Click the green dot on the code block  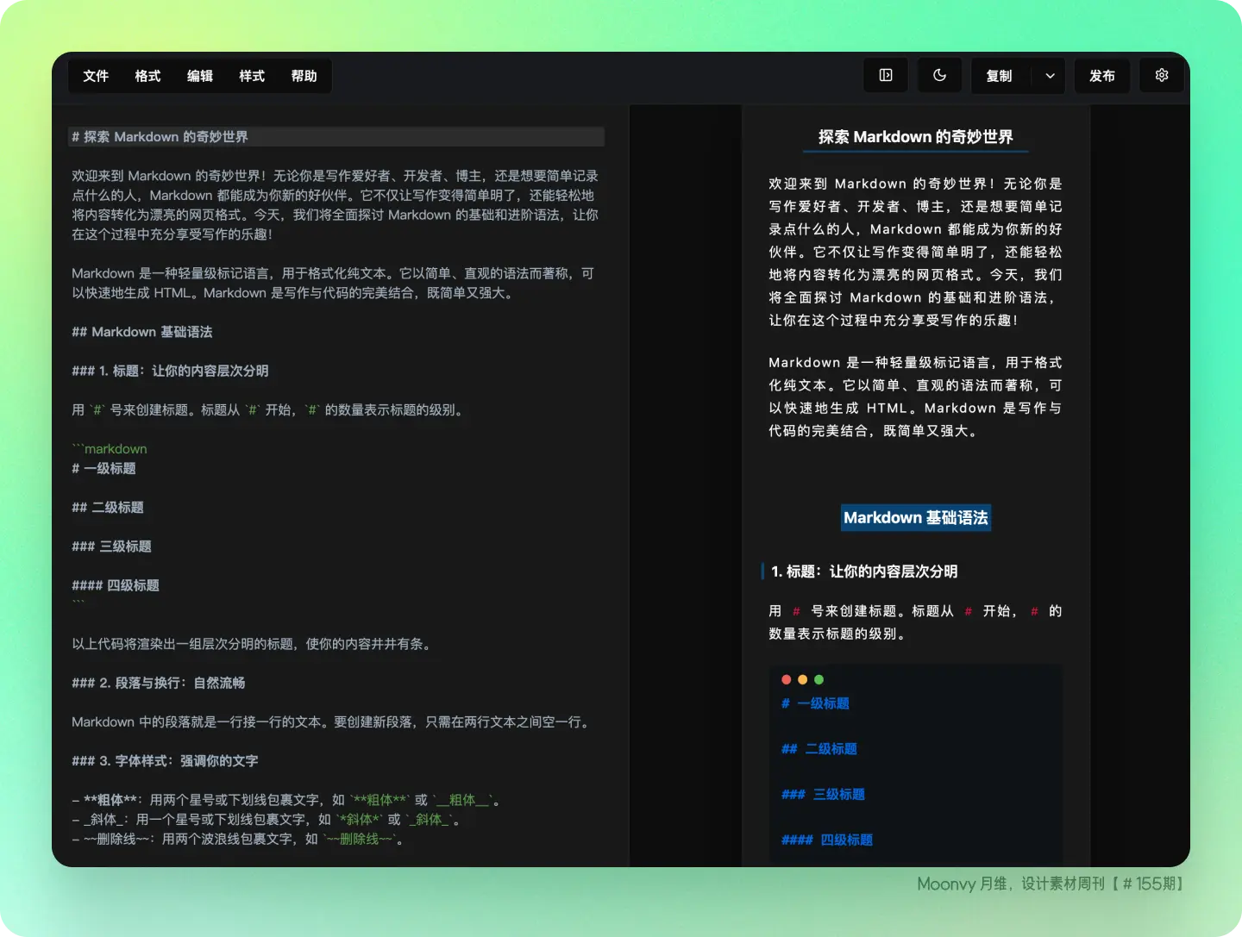819,679
